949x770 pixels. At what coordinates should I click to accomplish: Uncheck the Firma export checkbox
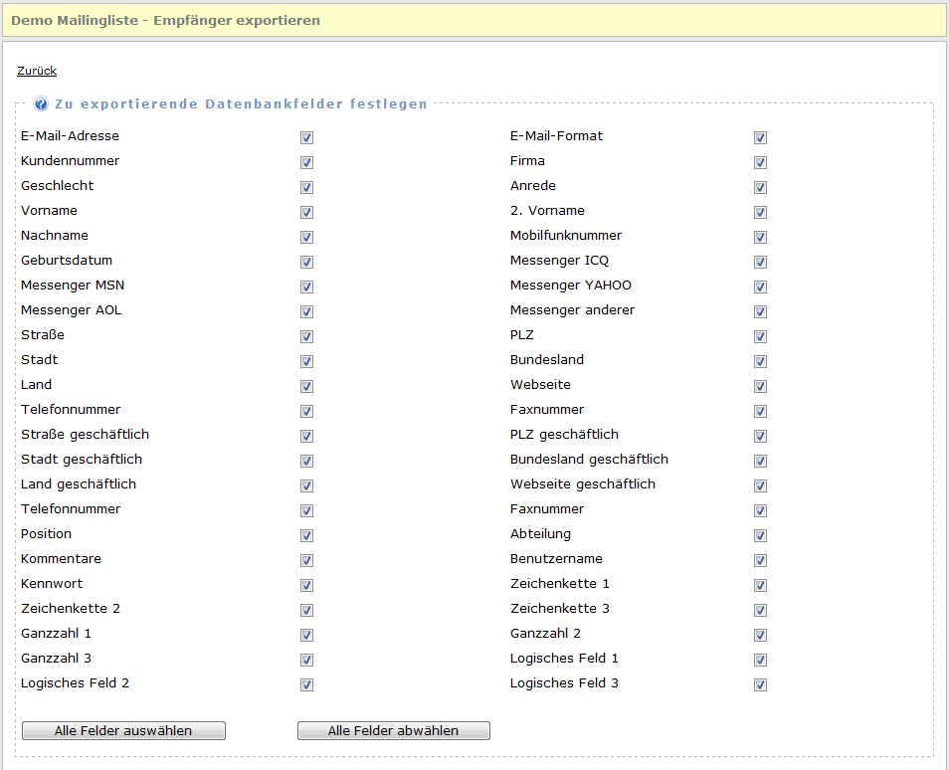point(760,162)
